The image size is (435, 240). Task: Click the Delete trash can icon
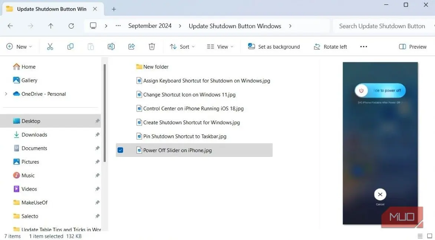(x=152, y=47)
